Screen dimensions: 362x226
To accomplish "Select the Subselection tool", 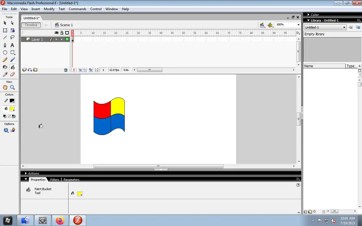I will tap(12, 23).
